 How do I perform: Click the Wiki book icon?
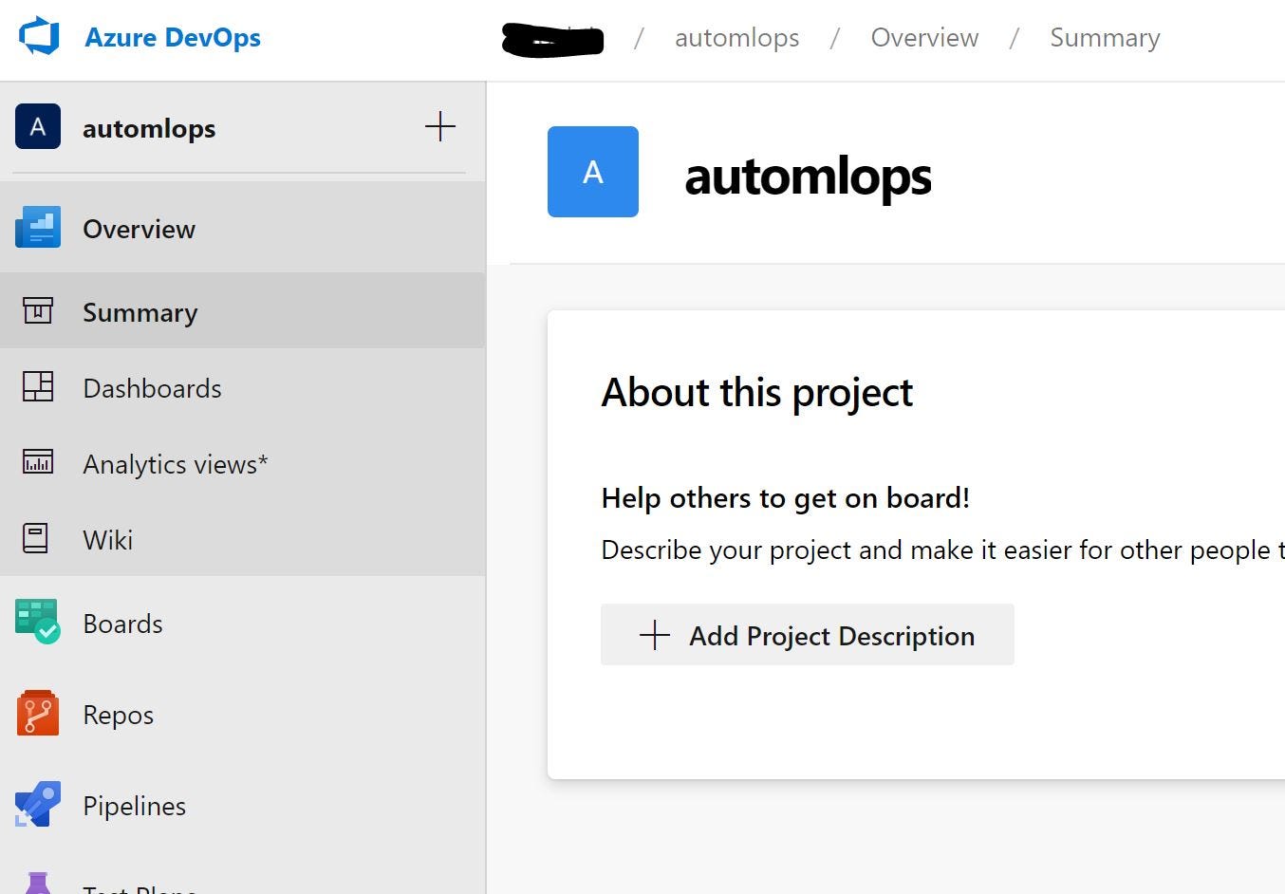[x=36, y=538]
